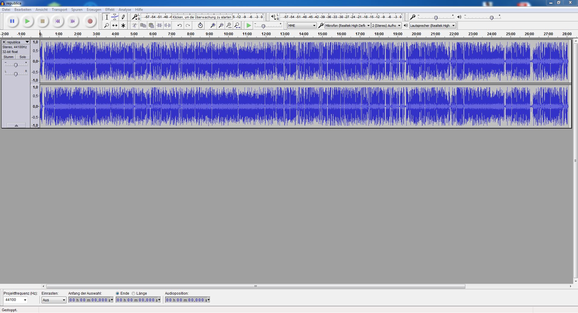This screenshot has width=578, height=313.
Task: Adjust the track pan L/R slider
Action: [16, 74]
